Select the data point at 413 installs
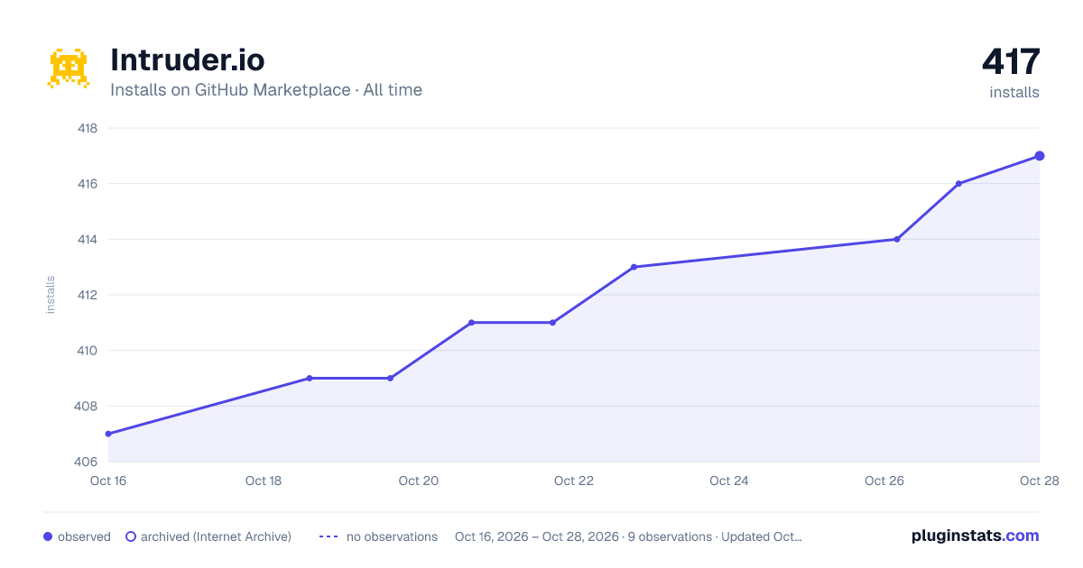The width and height of the screenshot is (1083, 568). pos(634,267)
